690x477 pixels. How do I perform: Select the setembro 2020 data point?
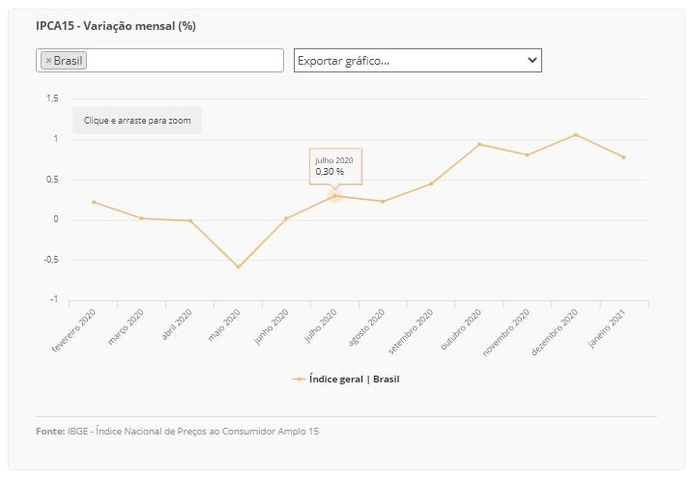pyautogui.click(x=431, y=183)
